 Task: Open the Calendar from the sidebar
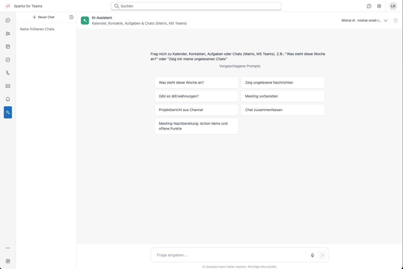pos(8,47)
